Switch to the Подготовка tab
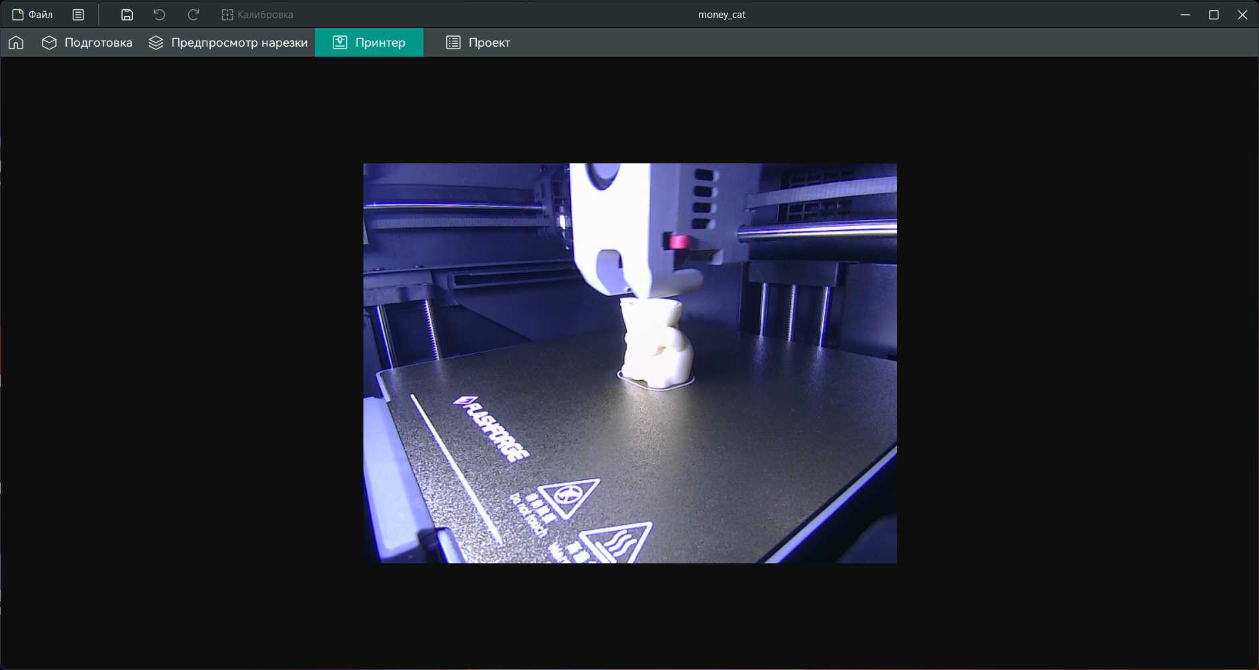Viewport: 1259px width, 670px height. coord(87,43)
